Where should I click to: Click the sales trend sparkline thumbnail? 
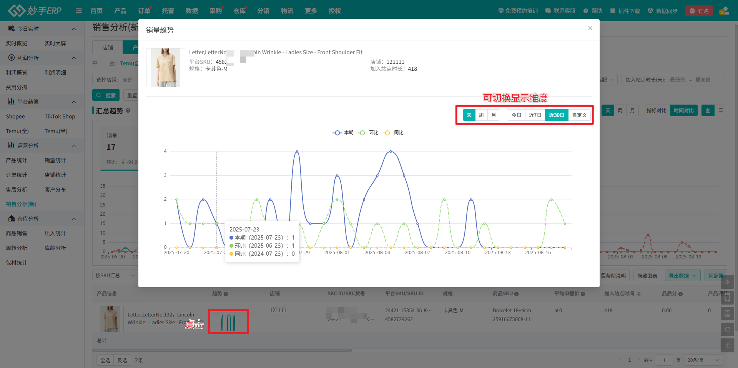pyautogui.click(x=228, y=321)
